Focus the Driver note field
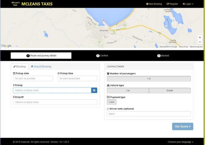The height and width of the screenshot is (145, 205). tap(149, 114)
